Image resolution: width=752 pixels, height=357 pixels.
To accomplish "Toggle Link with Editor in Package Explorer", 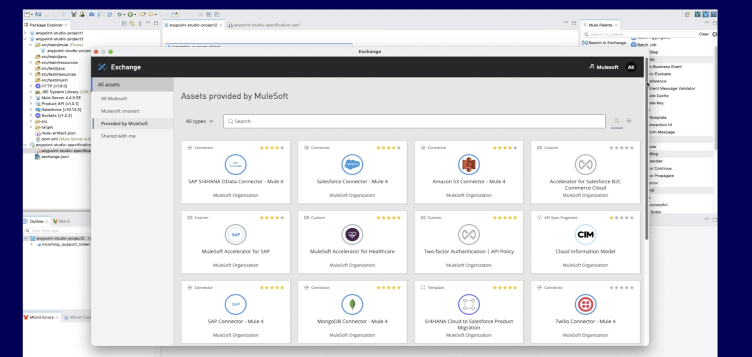I will tap(132, 24).
